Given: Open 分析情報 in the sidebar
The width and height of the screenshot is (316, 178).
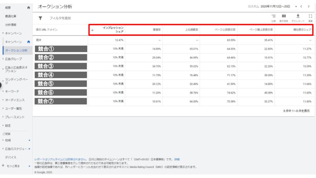Looking at the screenshot, I should [x=11, y=25].
